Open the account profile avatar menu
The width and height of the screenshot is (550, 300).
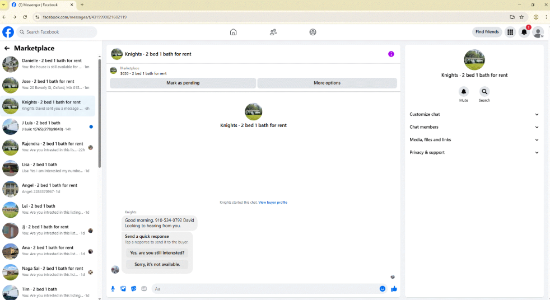538,32
